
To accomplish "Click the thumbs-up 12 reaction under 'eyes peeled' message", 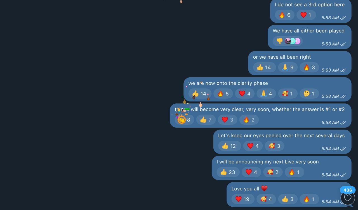I will pos(230,146).
